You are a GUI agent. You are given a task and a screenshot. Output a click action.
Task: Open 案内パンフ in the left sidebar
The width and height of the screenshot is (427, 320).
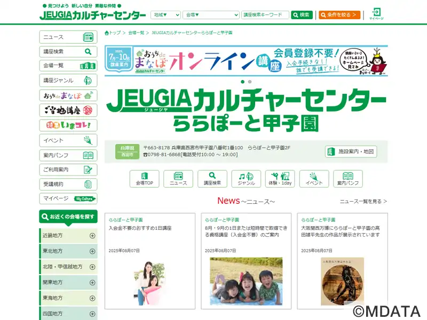pos(68,155)
